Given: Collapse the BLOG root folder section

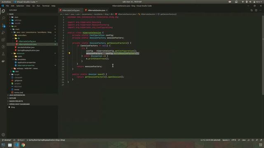Looking at the screenshot, I should 32,14.
